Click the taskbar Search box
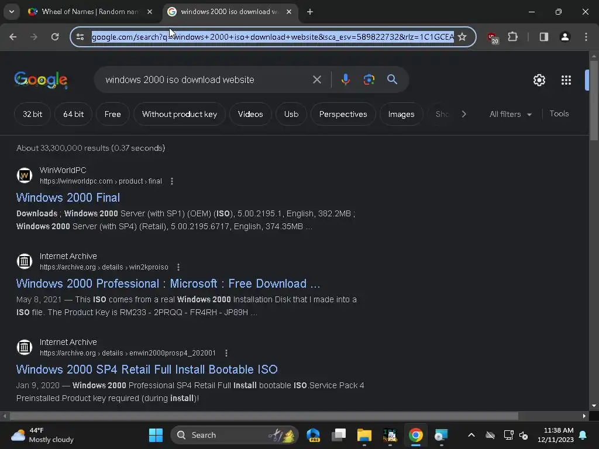The height and width of the screenshot is (449, 599). coord(235,435)
